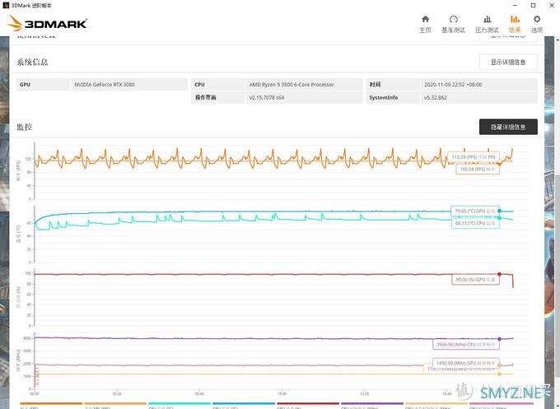Viewport: 560px width, 409px height.
Task: Click the 79.00 (°C) GPU temperature tooltip
Action: tap(474, 211)
